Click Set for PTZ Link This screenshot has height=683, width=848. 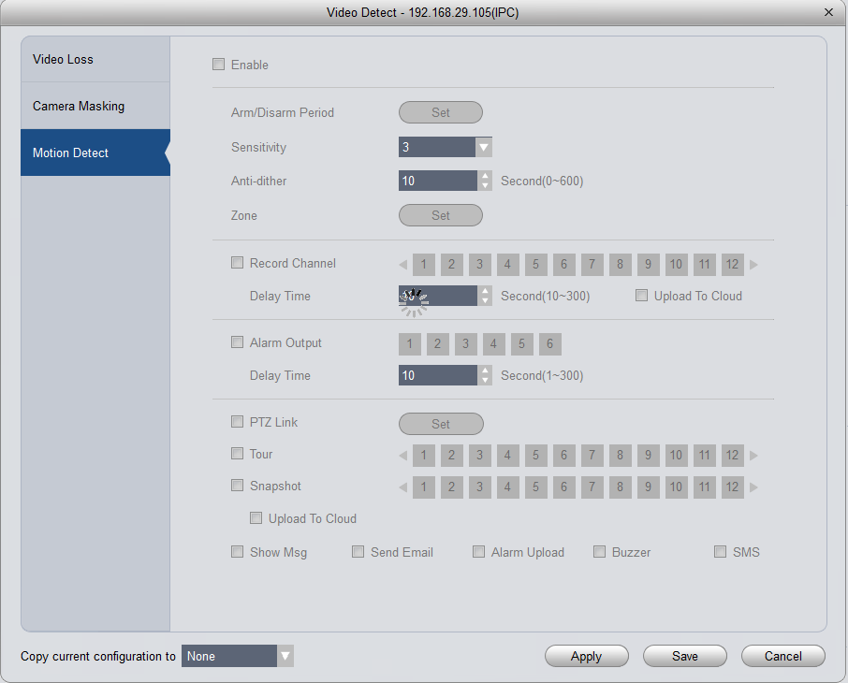tap(441, 424)
